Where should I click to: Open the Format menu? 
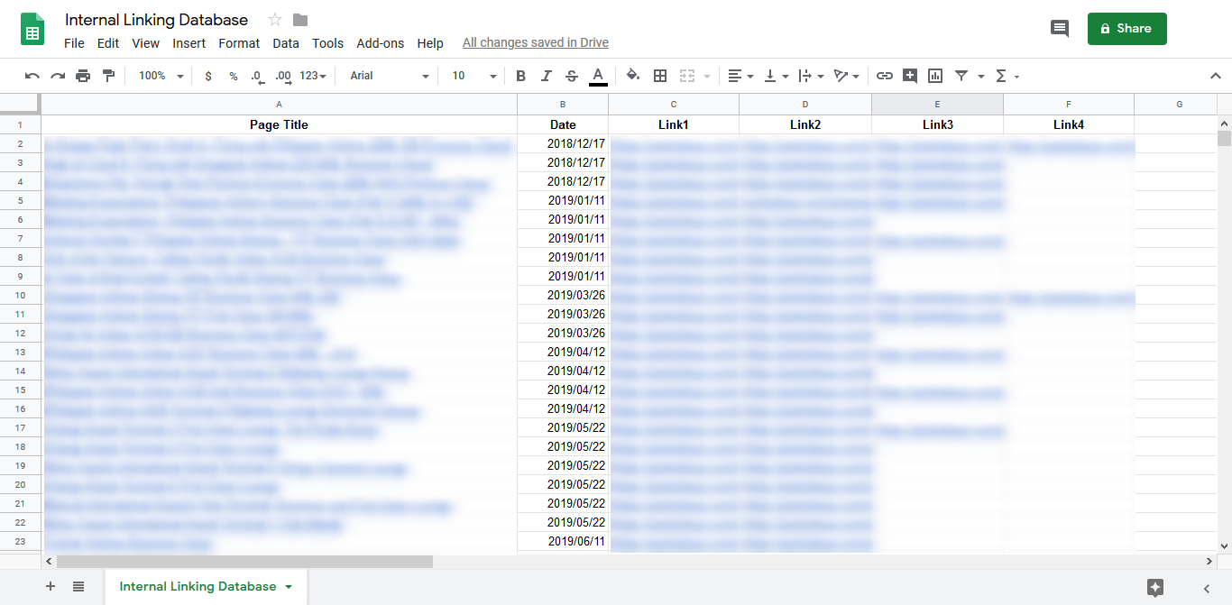239,43
